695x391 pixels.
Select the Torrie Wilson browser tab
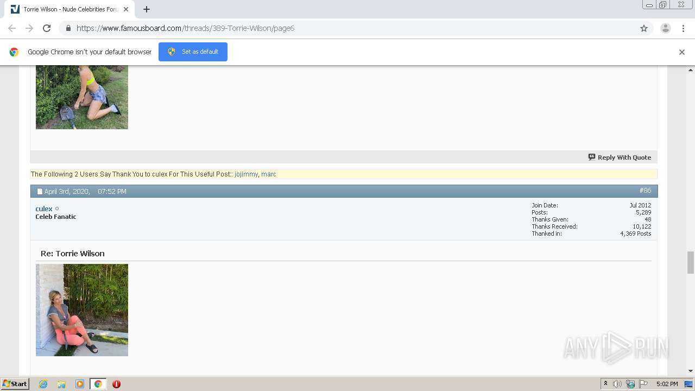coord(71,9)
